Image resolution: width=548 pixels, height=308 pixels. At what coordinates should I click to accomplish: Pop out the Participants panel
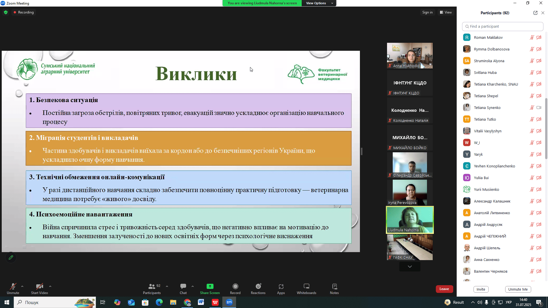pyautogui.click(x=535, y=13)
